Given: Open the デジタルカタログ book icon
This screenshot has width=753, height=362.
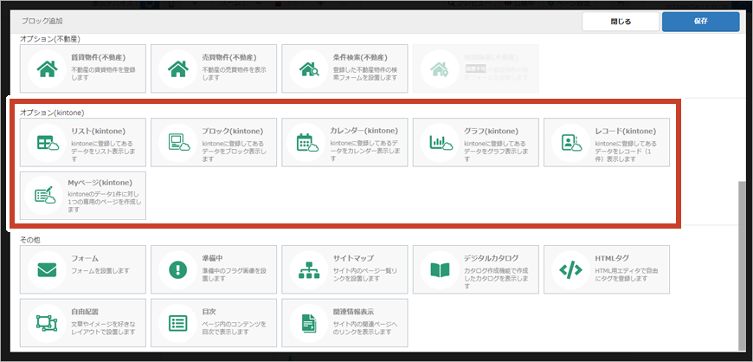Looking at the screenshot, I should [x=440, y=269].
